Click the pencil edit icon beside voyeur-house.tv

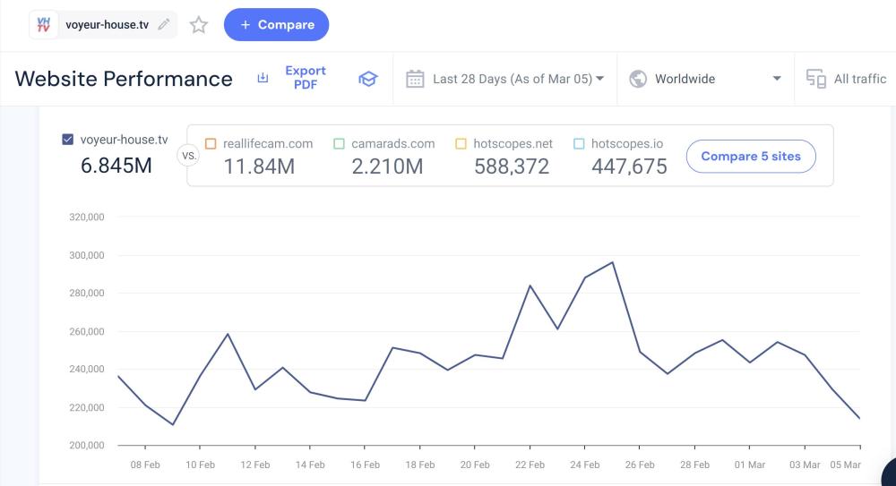(163, 25)
